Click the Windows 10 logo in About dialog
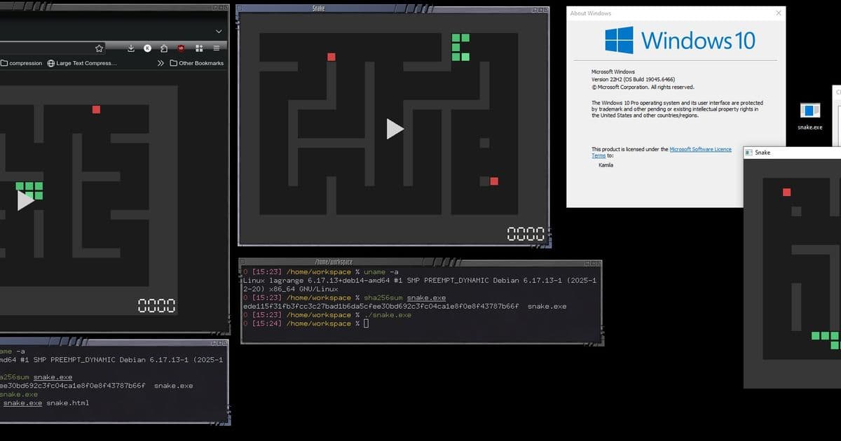 click(x=620, y=40)
